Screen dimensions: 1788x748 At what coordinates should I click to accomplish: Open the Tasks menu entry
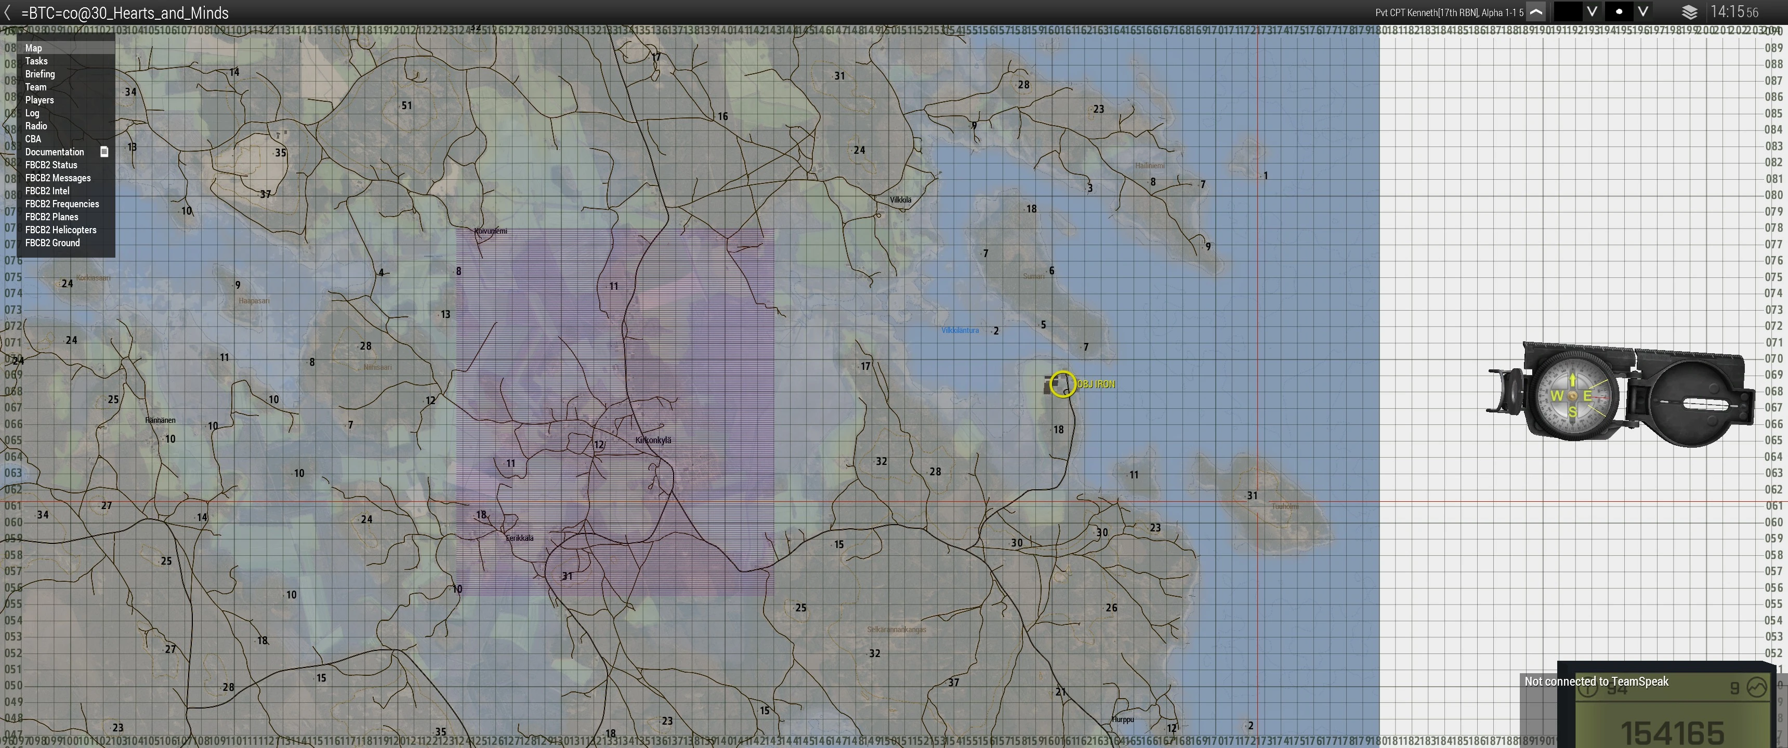click(x=37, y=61)
